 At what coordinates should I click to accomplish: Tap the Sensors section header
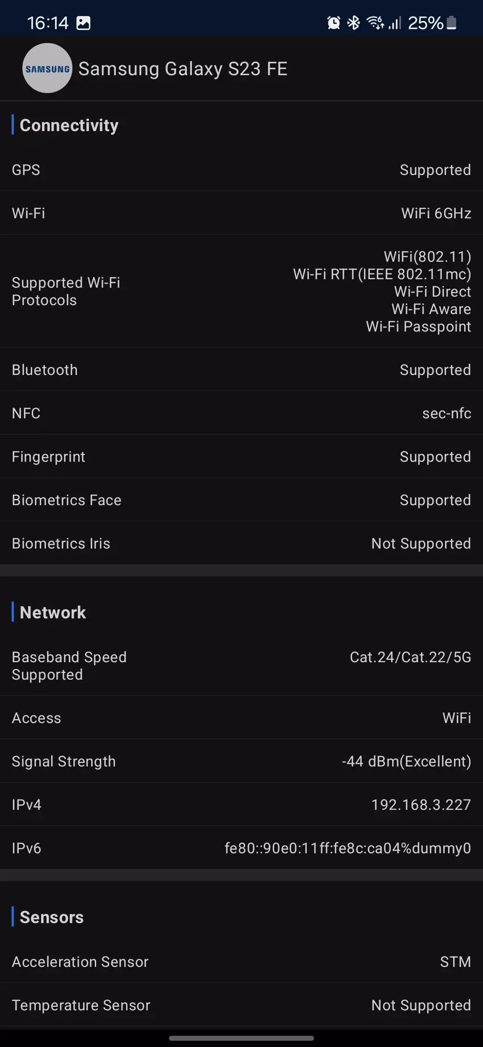click(x=52, y=917)
